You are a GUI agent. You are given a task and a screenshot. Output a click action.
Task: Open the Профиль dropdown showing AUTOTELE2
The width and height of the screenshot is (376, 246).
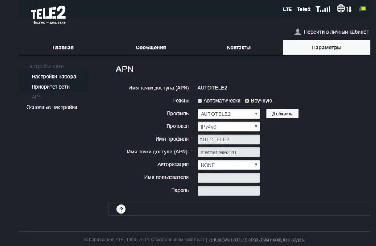229,114
